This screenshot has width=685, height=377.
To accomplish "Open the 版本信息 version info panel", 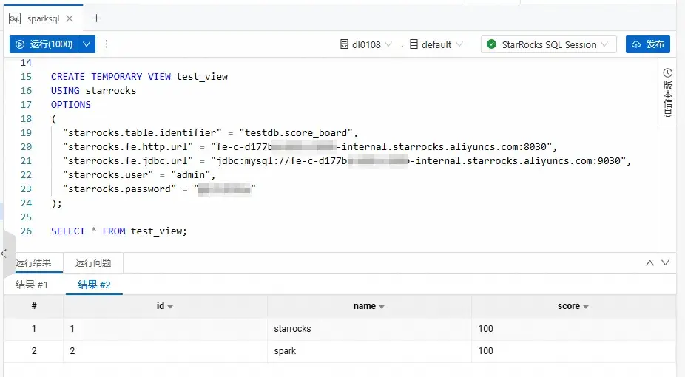I will [x=667, y=93].
